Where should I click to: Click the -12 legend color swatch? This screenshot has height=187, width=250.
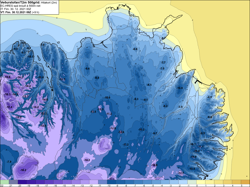point(94,182)
